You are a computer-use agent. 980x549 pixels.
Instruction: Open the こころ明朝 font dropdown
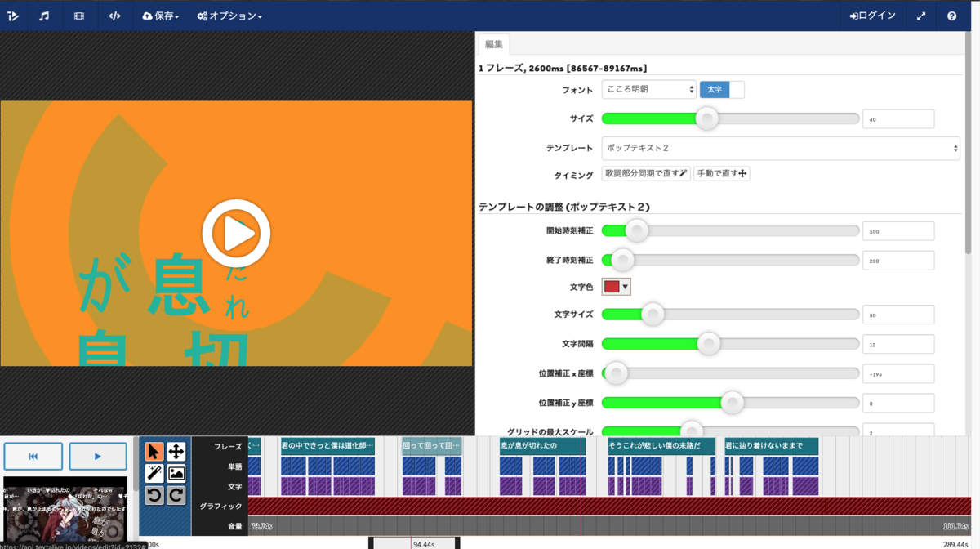tap(649, 89)
